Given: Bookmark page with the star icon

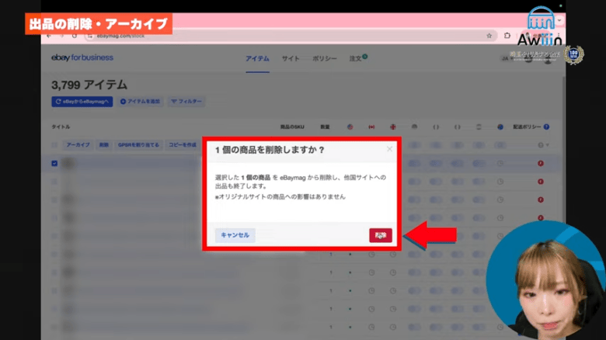Looking at the screenshot, I should pos(489,35).
